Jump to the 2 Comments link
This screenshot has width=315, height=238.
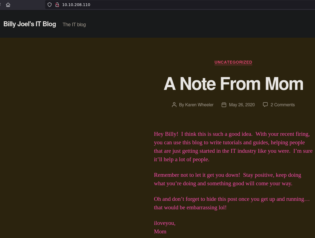tap(282, 105)
